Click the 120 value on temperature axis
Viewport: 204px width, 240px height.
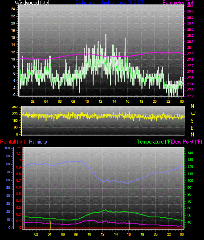coord(190,167)
